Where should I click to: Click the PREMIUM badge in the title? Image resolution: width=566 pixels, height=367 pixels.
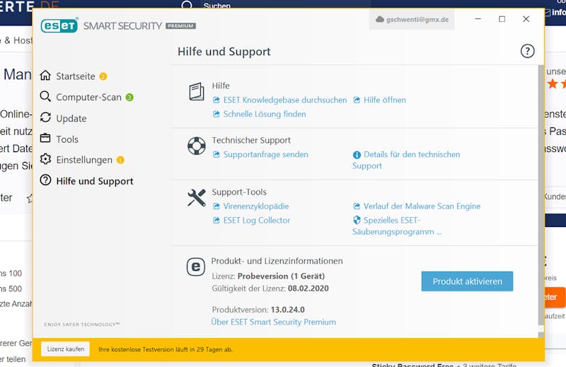[x=181, y=26]
